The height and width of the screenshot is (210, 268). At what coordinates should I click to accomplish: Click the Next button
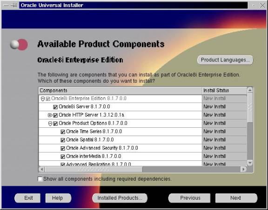[236, 198]
